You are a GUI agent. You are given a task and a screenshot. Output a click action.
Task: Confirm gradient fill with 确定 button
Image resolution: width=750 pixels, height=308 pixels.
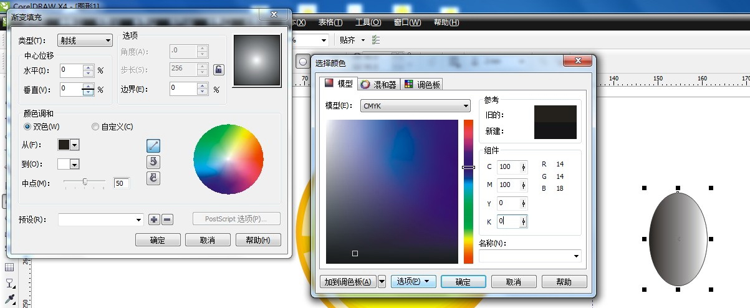(158, 240)
